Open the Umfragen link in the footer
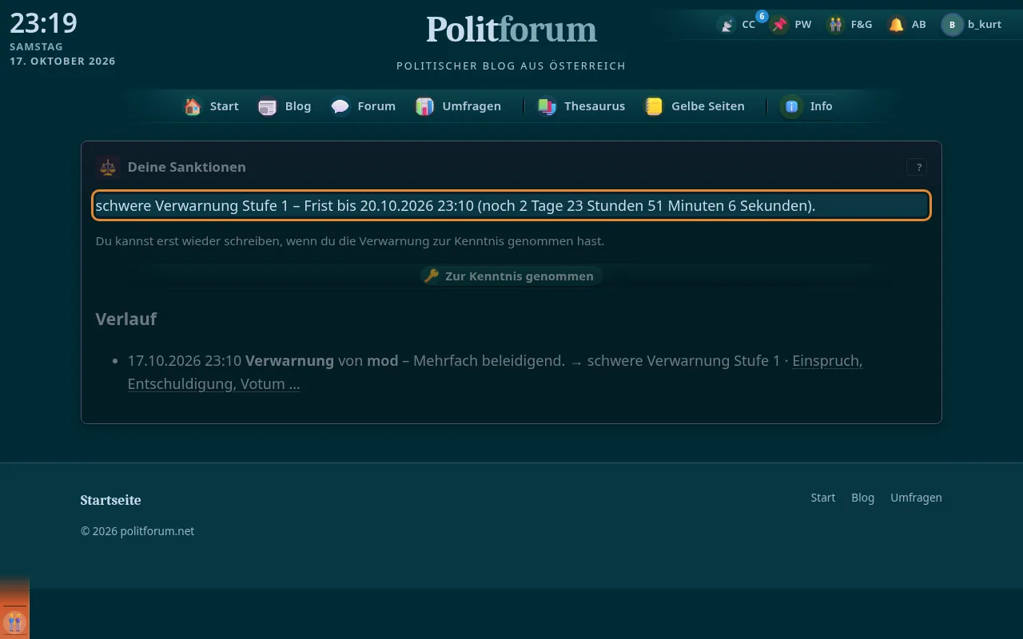Image resolution: width=1023 pixels, height=639 pixels. pyautogui.click(x=916, y=498)
